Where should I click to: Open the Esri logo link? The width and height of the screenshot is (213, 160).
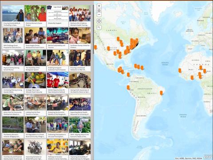click(209, 157)
